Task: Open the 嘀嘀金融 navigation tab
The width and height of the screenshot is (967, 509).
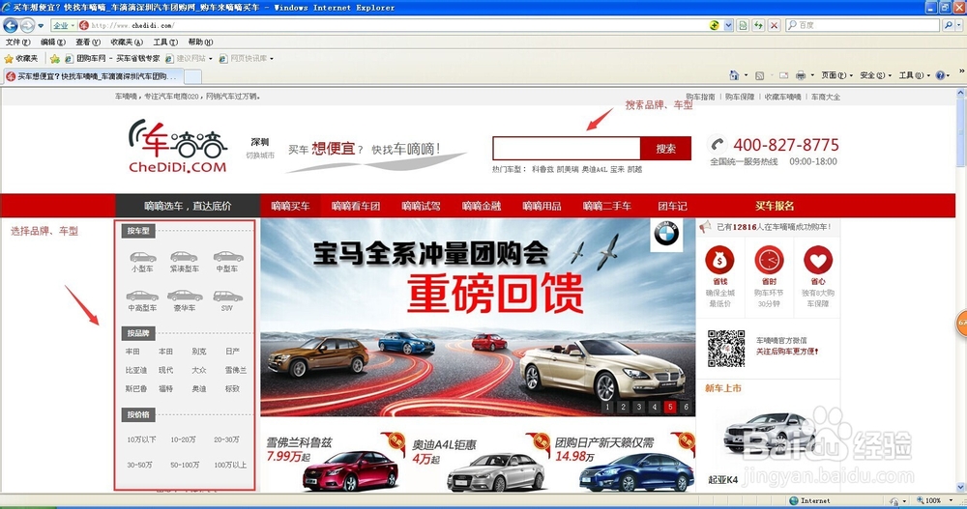Action: (x=481, y=206)
